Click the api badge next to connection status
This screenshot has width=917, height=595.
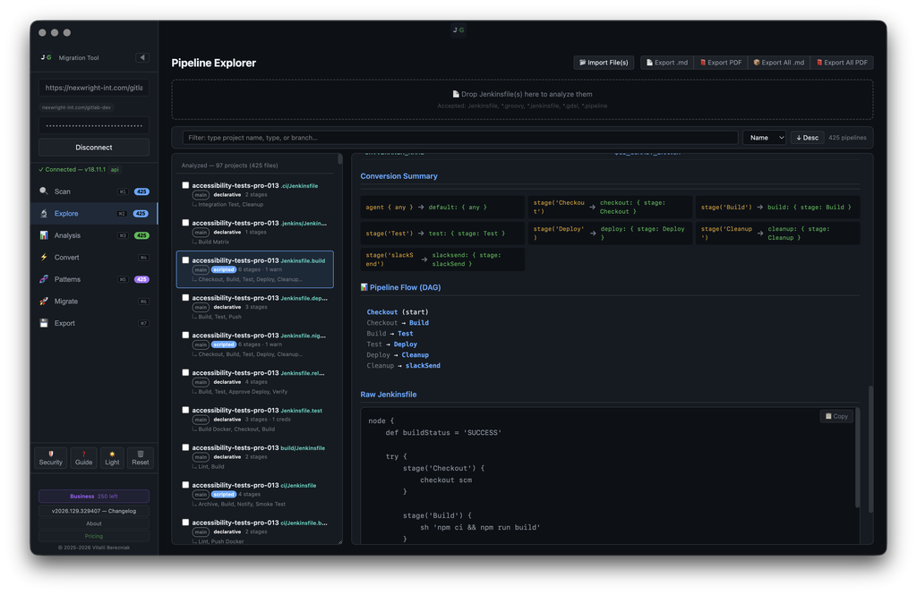click(x=115, y=169)
